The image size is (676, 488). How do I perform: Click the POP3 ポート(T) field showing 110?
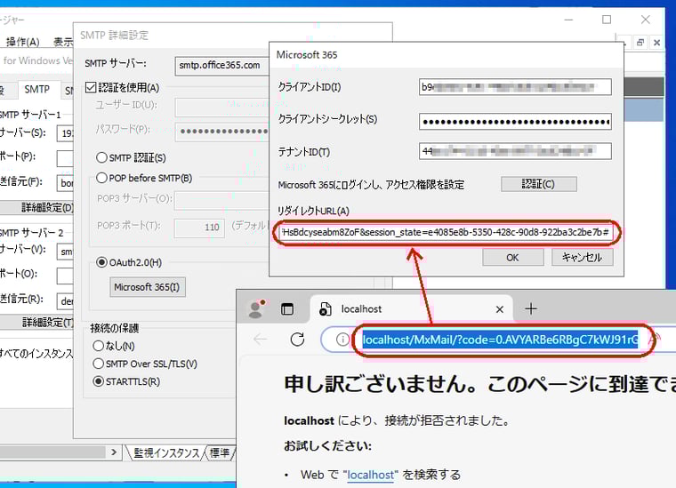(199, 227)
